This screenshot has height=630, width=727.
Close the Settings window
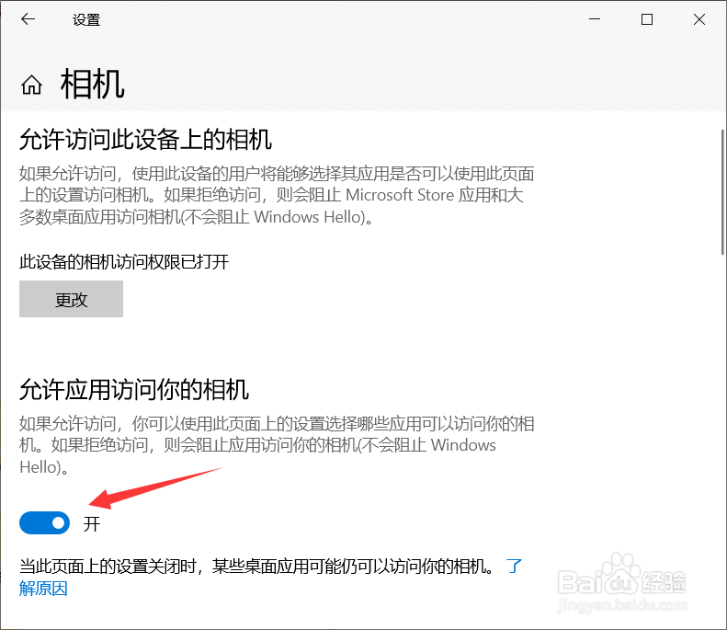click(699, 19)
